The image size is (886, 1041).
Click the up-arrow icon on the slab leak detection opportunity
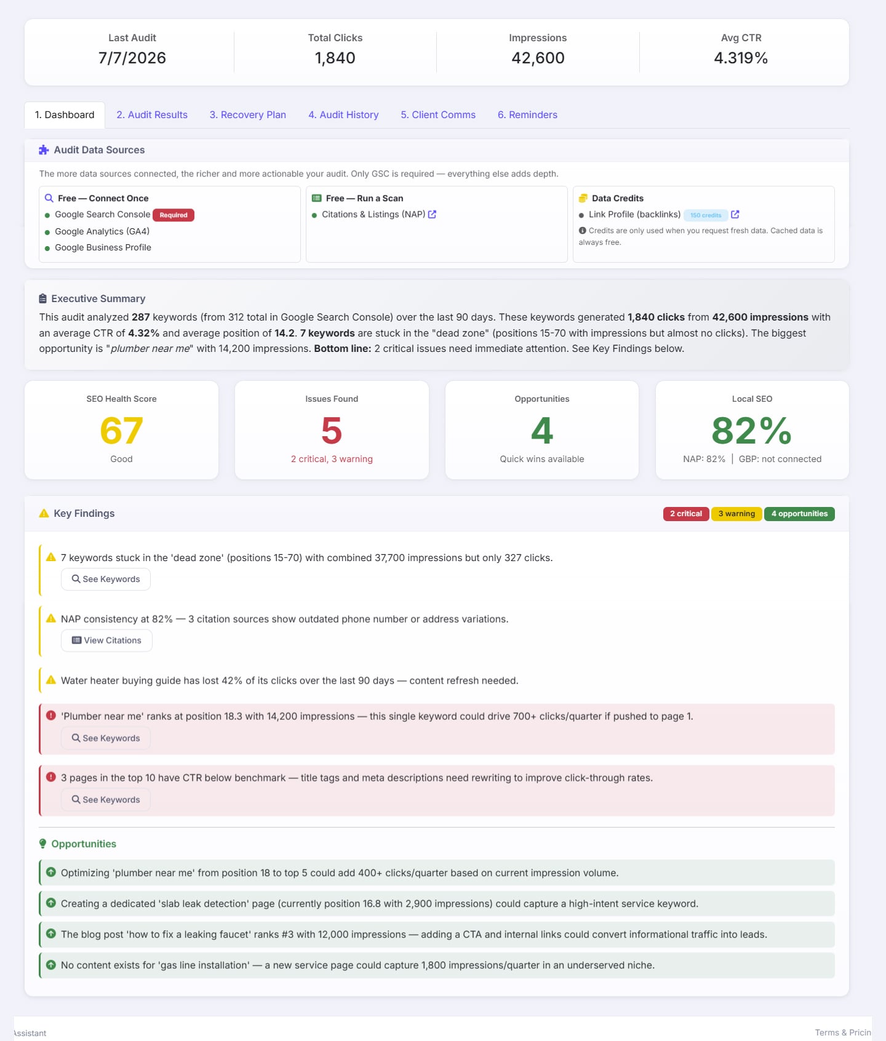51,903
